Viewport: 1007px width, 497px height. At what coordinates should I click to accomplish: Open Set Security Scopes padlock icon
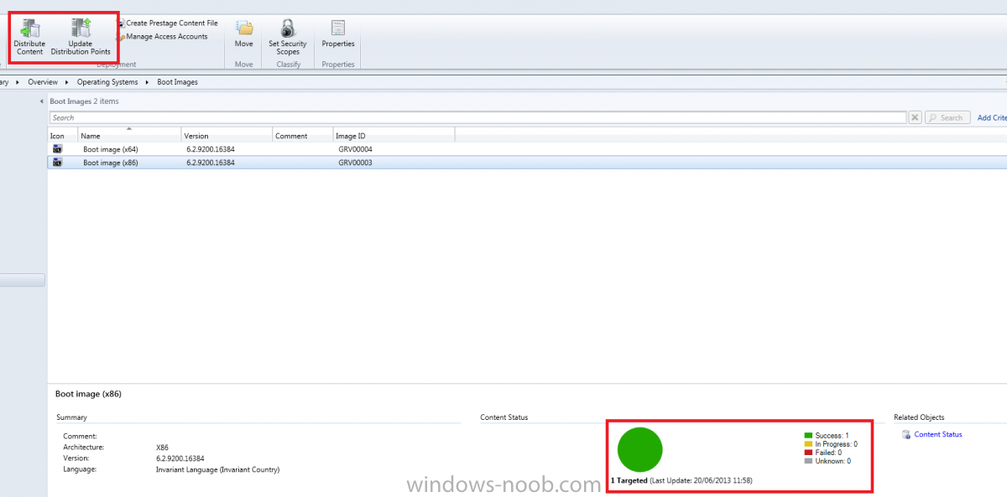tap(288, 28)
